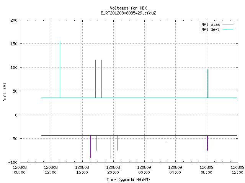Click the "NPI bias" legend label
245x183 pixels.
click(211, 24)
